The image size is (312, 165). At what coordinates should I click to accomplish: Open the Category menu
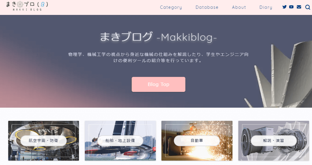tap(171, 7)
